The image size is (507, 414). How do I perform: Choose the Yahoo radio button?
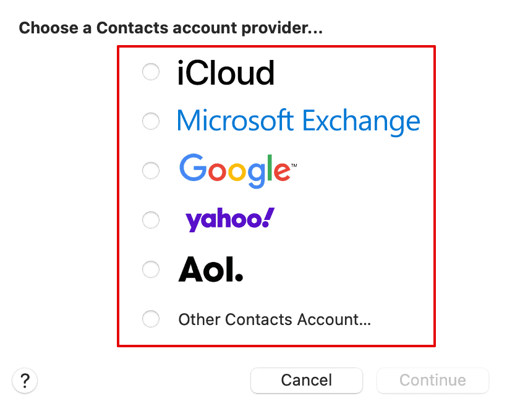click(x=151, y=220)
